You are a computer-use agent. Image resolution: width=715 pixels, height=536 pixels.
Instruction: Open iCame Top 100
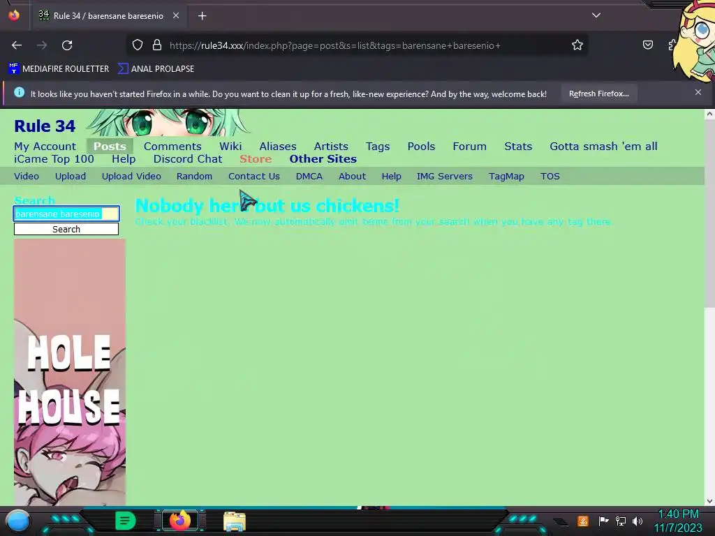tap(54, 159)
